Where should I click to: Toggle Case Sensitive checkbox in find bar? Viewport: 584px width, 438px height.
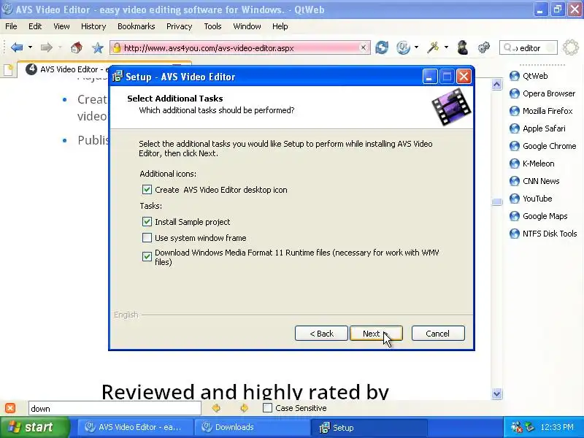pos(267,408)
